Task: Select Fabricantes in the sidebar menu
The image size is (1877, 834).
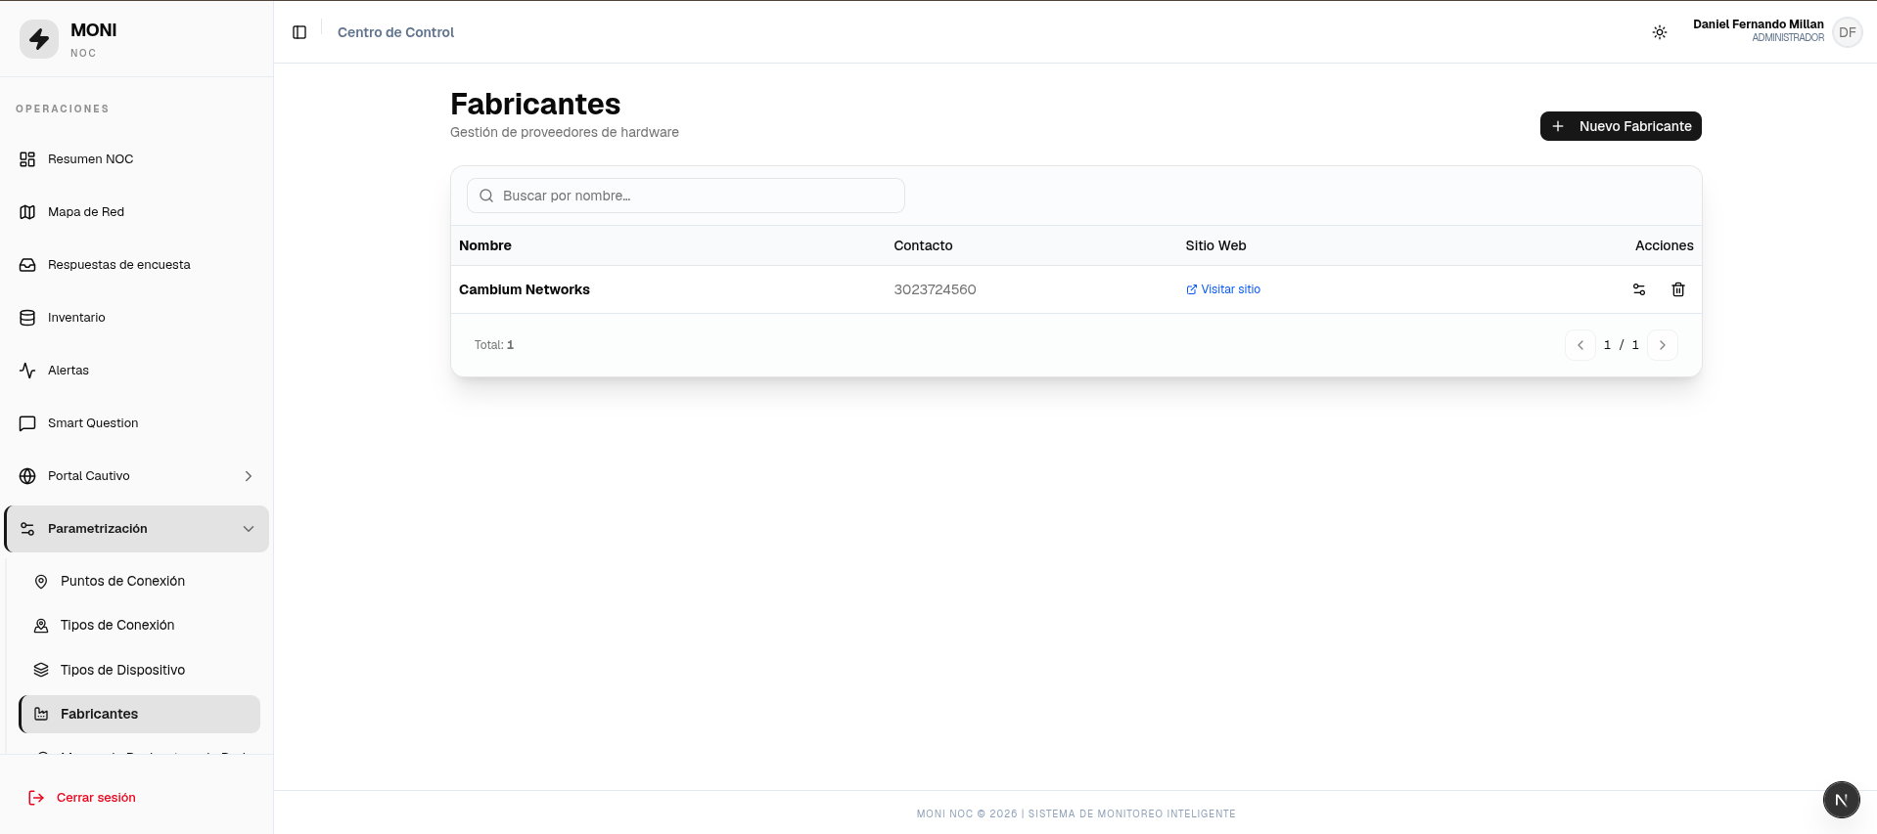Action: click(x=139, y=714)
